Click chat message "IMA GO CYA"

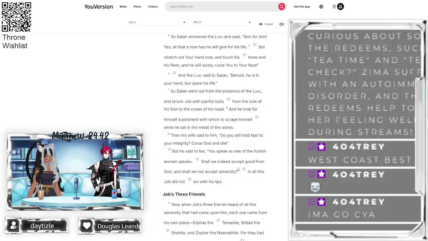click(x=341, y=214)
